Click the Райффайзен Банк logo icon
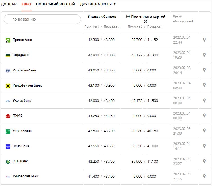The image size is (212, 186). pos(8,86)
